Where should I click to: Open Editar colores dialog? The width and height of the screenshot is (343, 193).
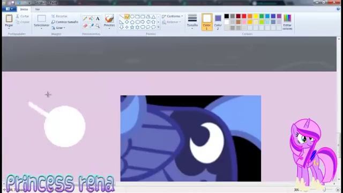point(287,22)
